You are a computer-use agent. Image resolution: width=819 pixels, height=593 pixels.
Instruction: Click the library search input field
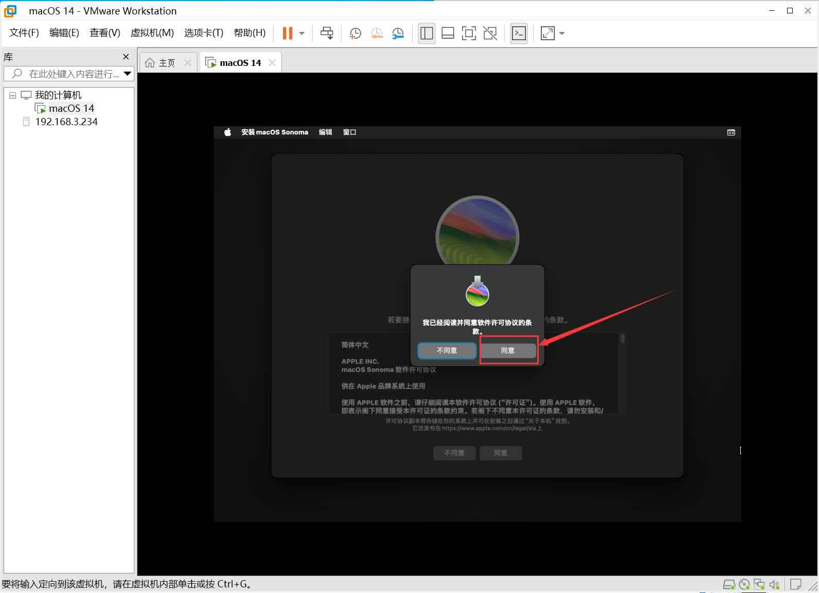click(68, 74)
